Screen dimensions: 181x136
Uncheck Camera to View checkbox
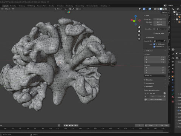coord(154,47)
